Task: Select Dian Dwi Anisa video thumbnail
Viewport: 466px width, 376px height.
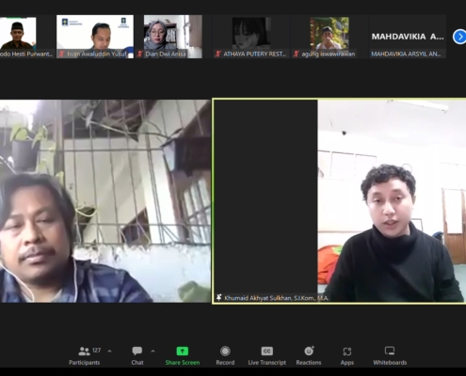Action: [173, 37]
